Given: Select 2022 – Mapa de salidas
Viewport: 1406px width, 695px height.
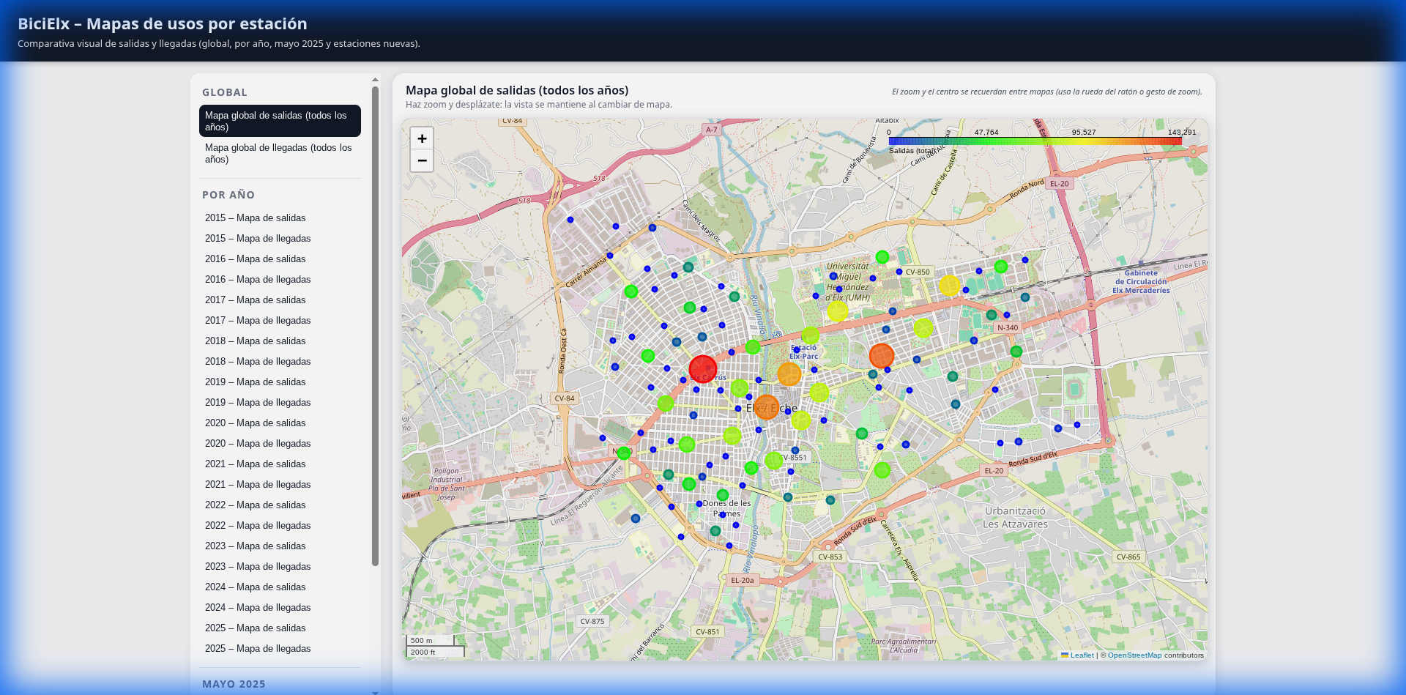Looking at the screenshot, I should coord(280,505).
